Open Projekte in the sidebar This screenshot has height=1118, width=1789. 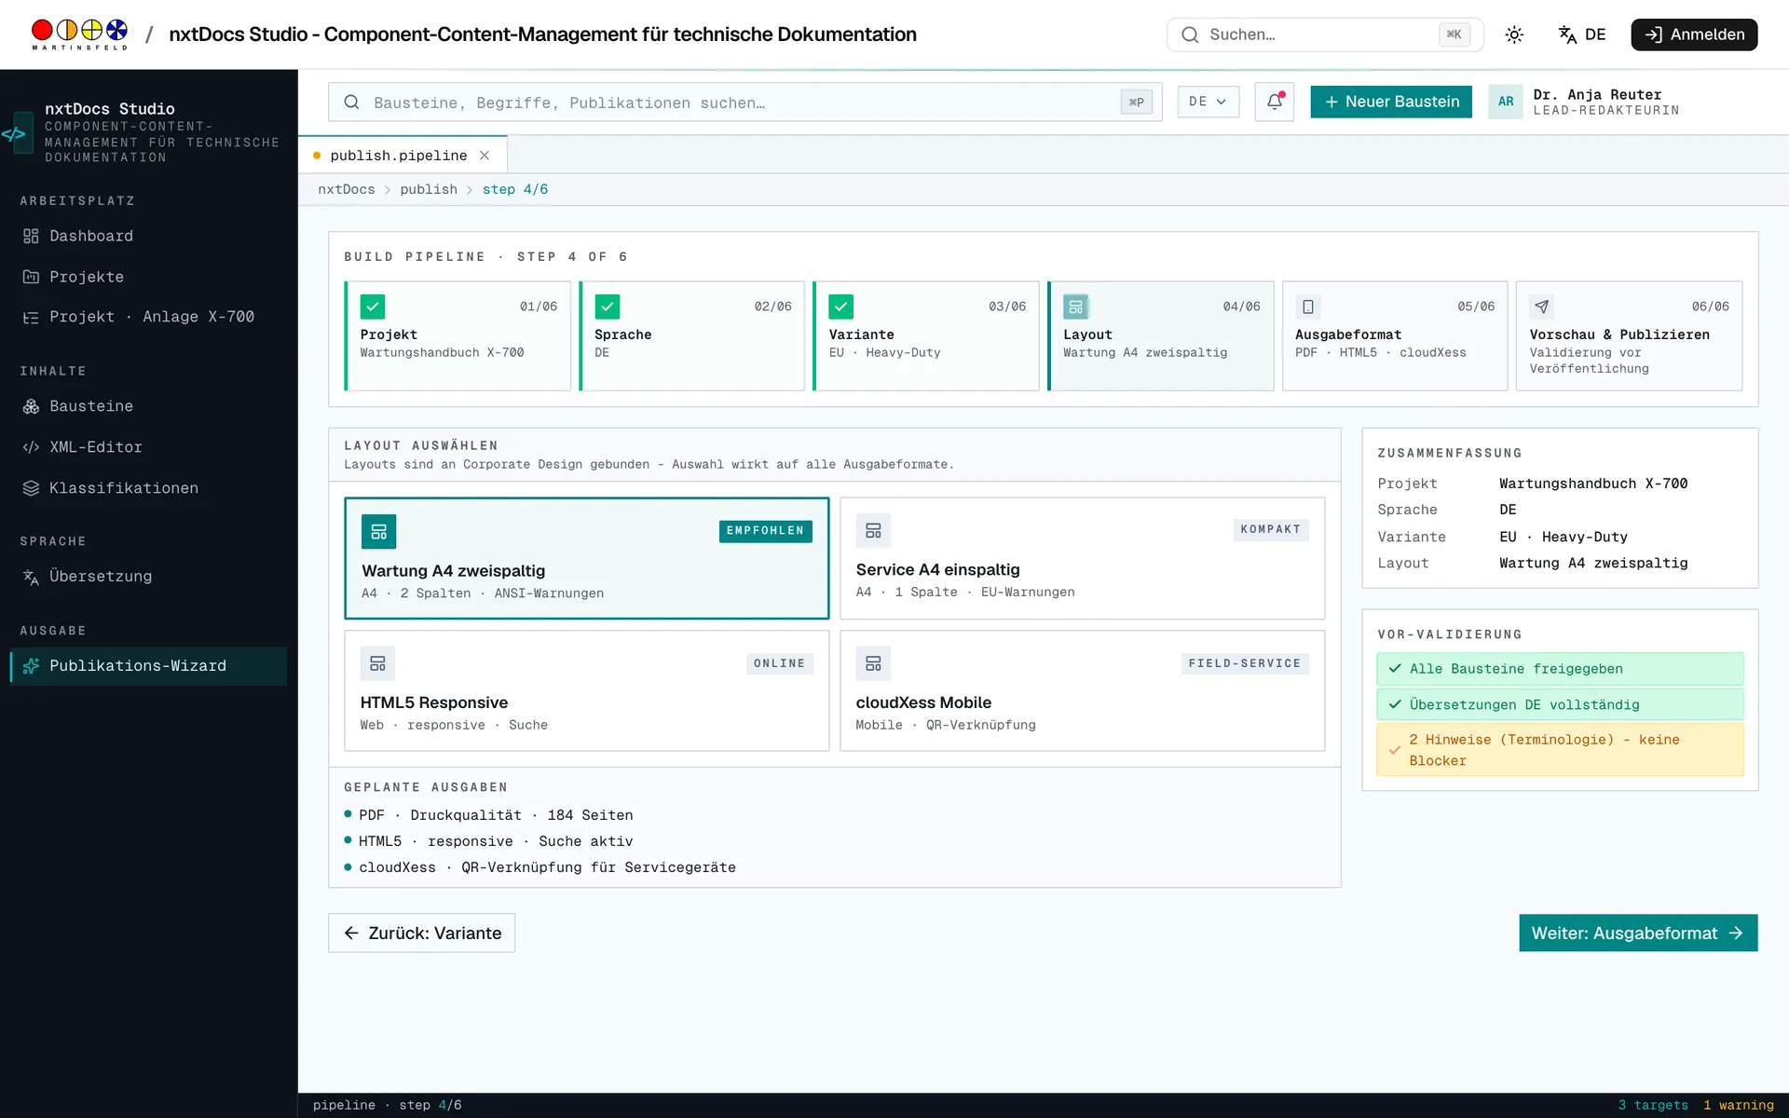tap(149, 277)
